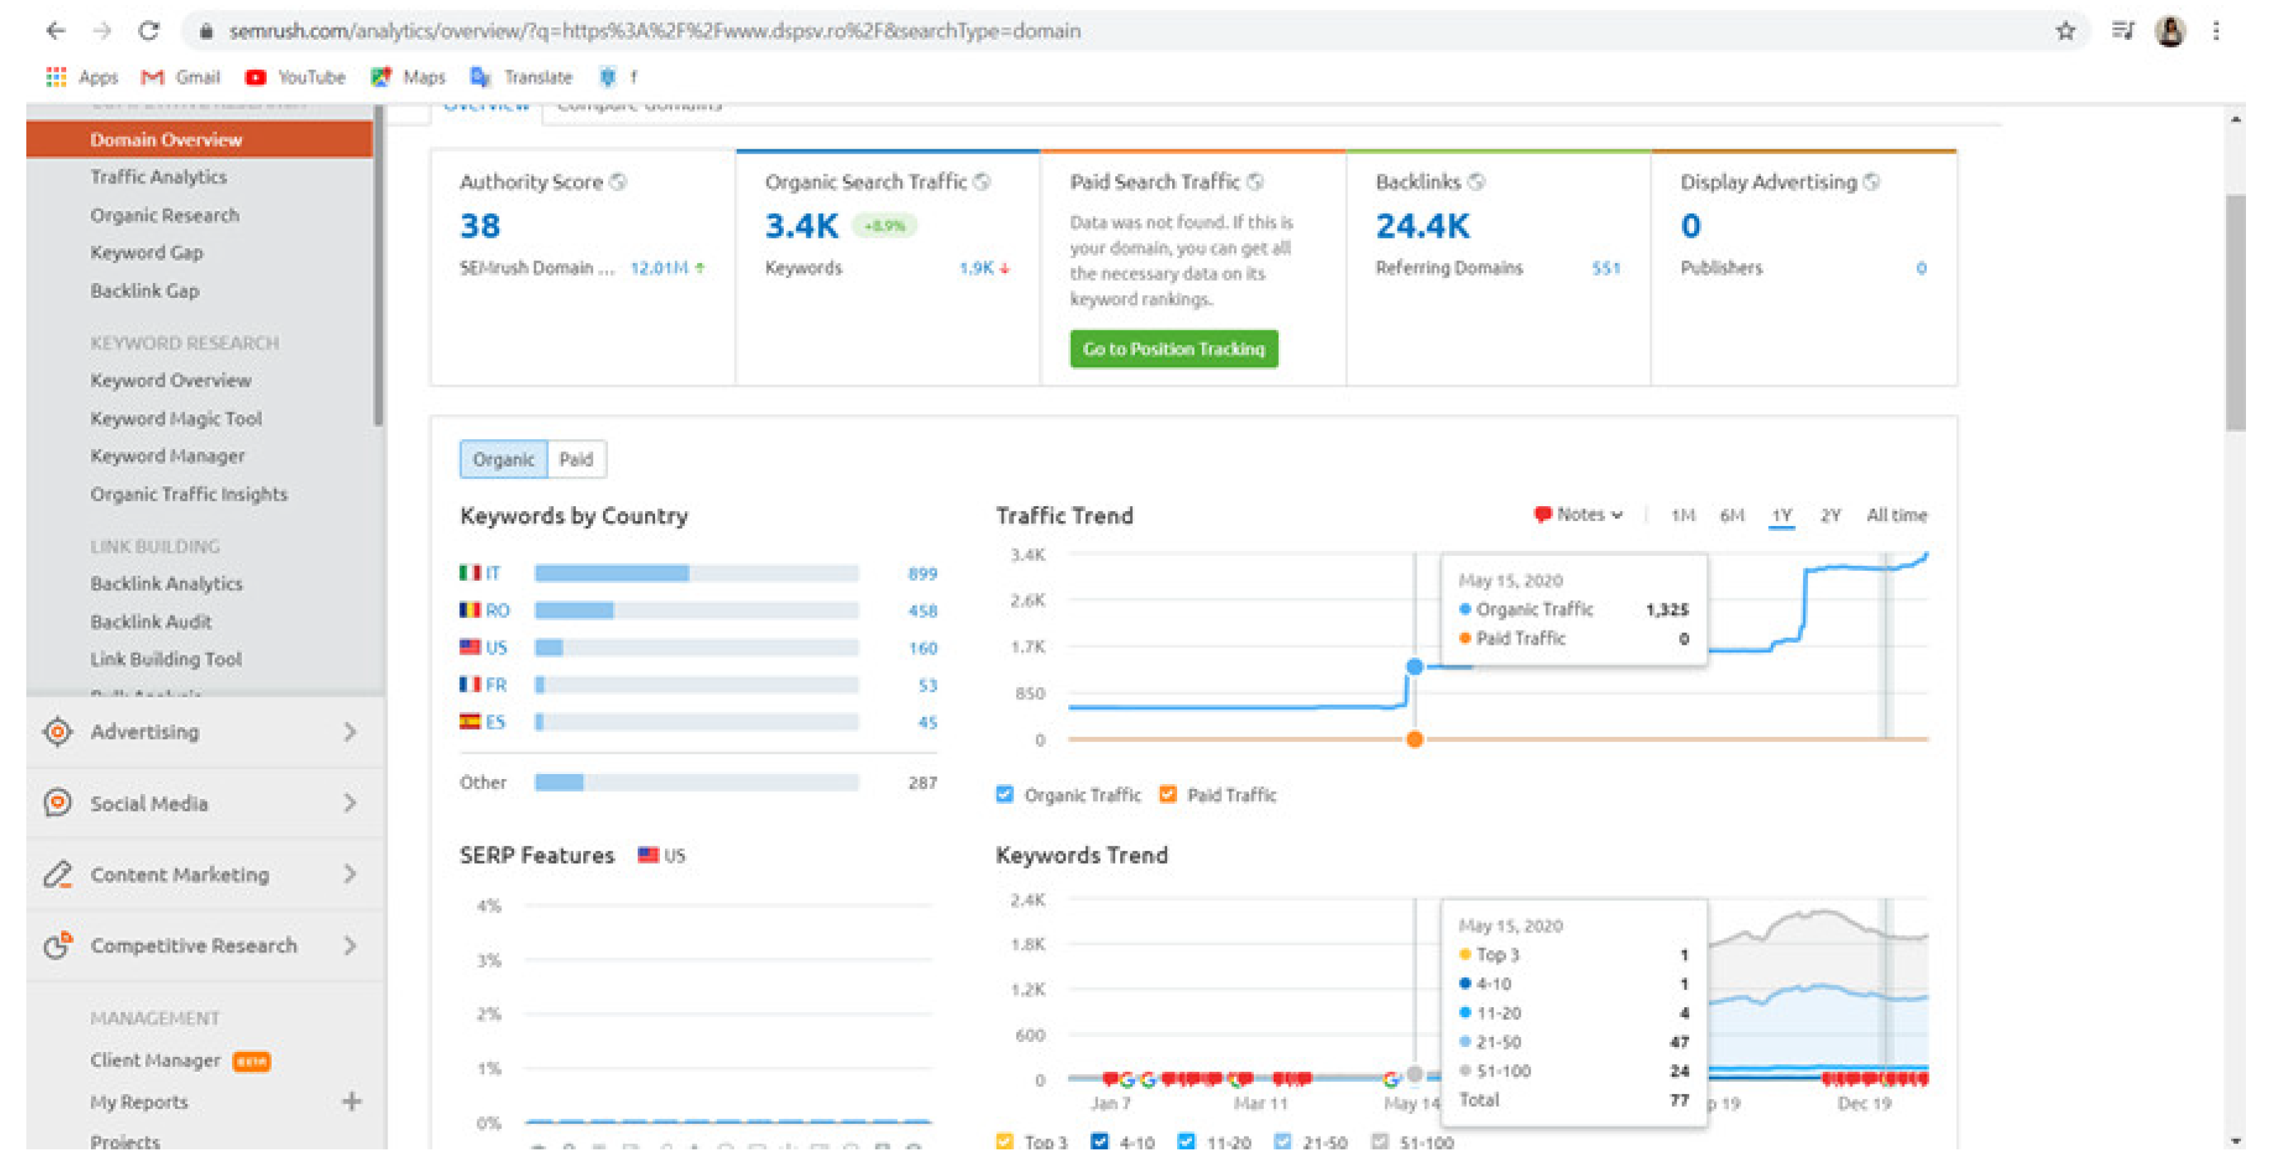This screenshot has height=1165, width=2273.
Task: Click the Go to Position Tracking button
Action: pos(1173,349)
